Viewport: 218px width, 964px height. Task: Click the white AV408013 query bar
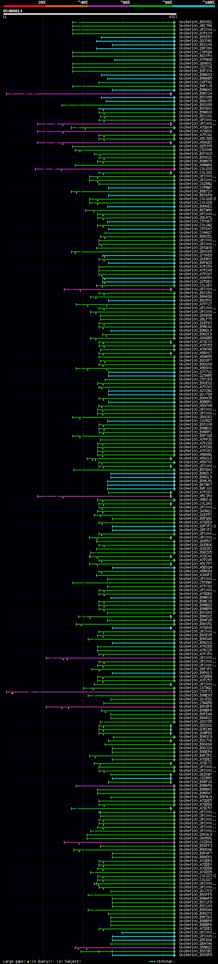pos(90,14)
